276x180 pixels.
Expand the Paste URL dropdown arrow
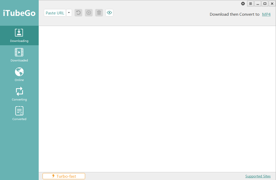pos(69,13)
